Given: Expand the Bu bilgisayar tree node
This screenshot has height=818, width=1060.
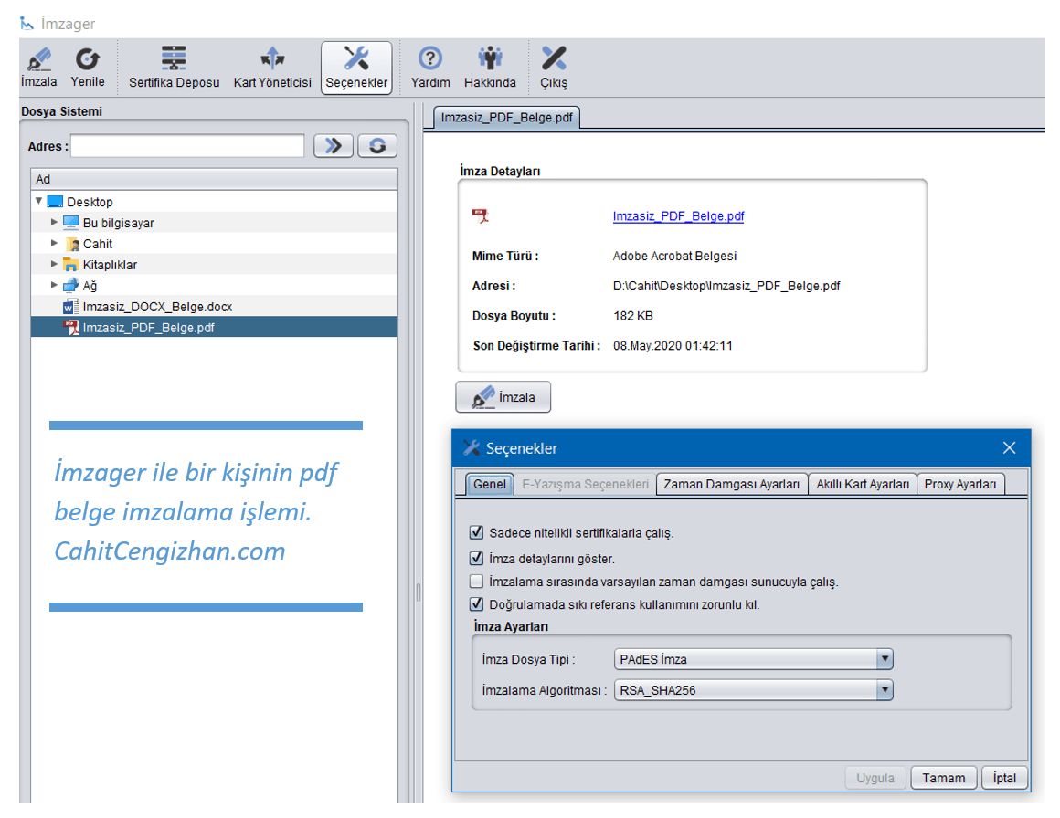Looking at the screenshot, I should click(55, 223).
